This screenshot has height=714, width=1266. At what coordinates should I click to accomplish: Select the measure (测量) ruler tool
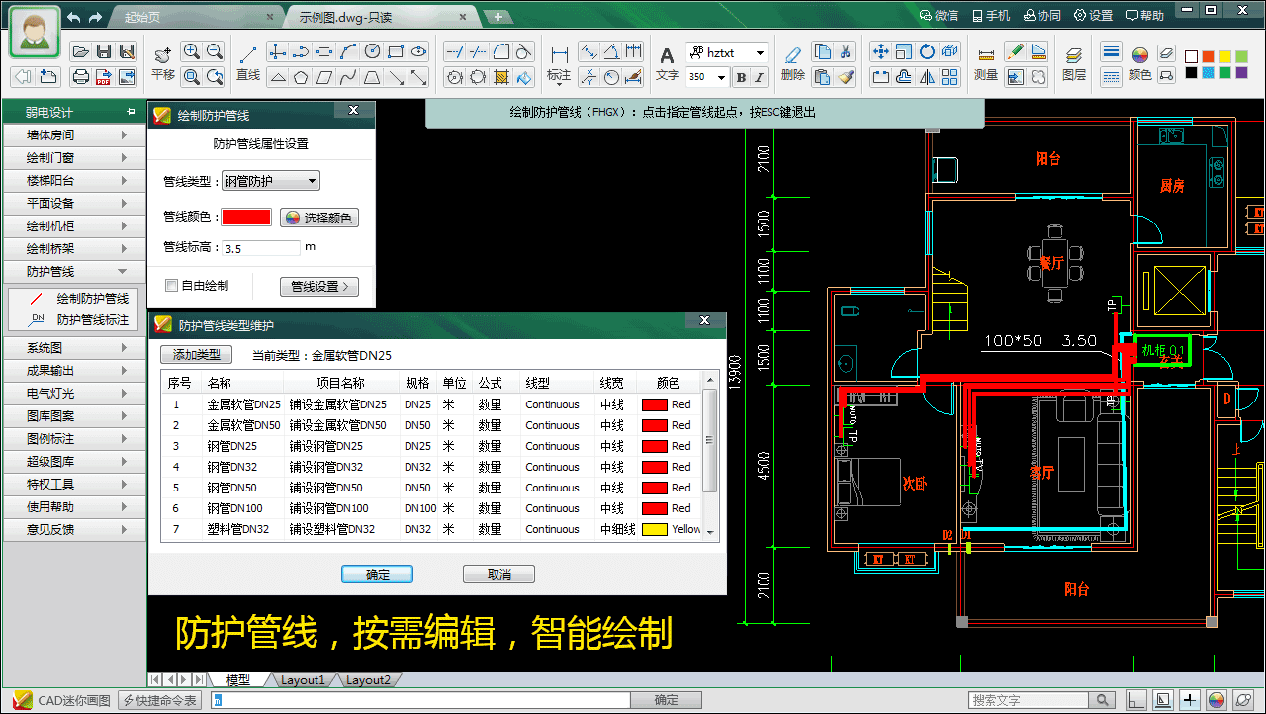point(986,63)
